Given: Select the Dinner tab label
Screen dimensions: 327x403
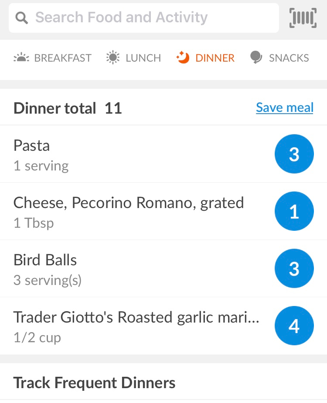Looking at the screenshot, I should point(215,58).
